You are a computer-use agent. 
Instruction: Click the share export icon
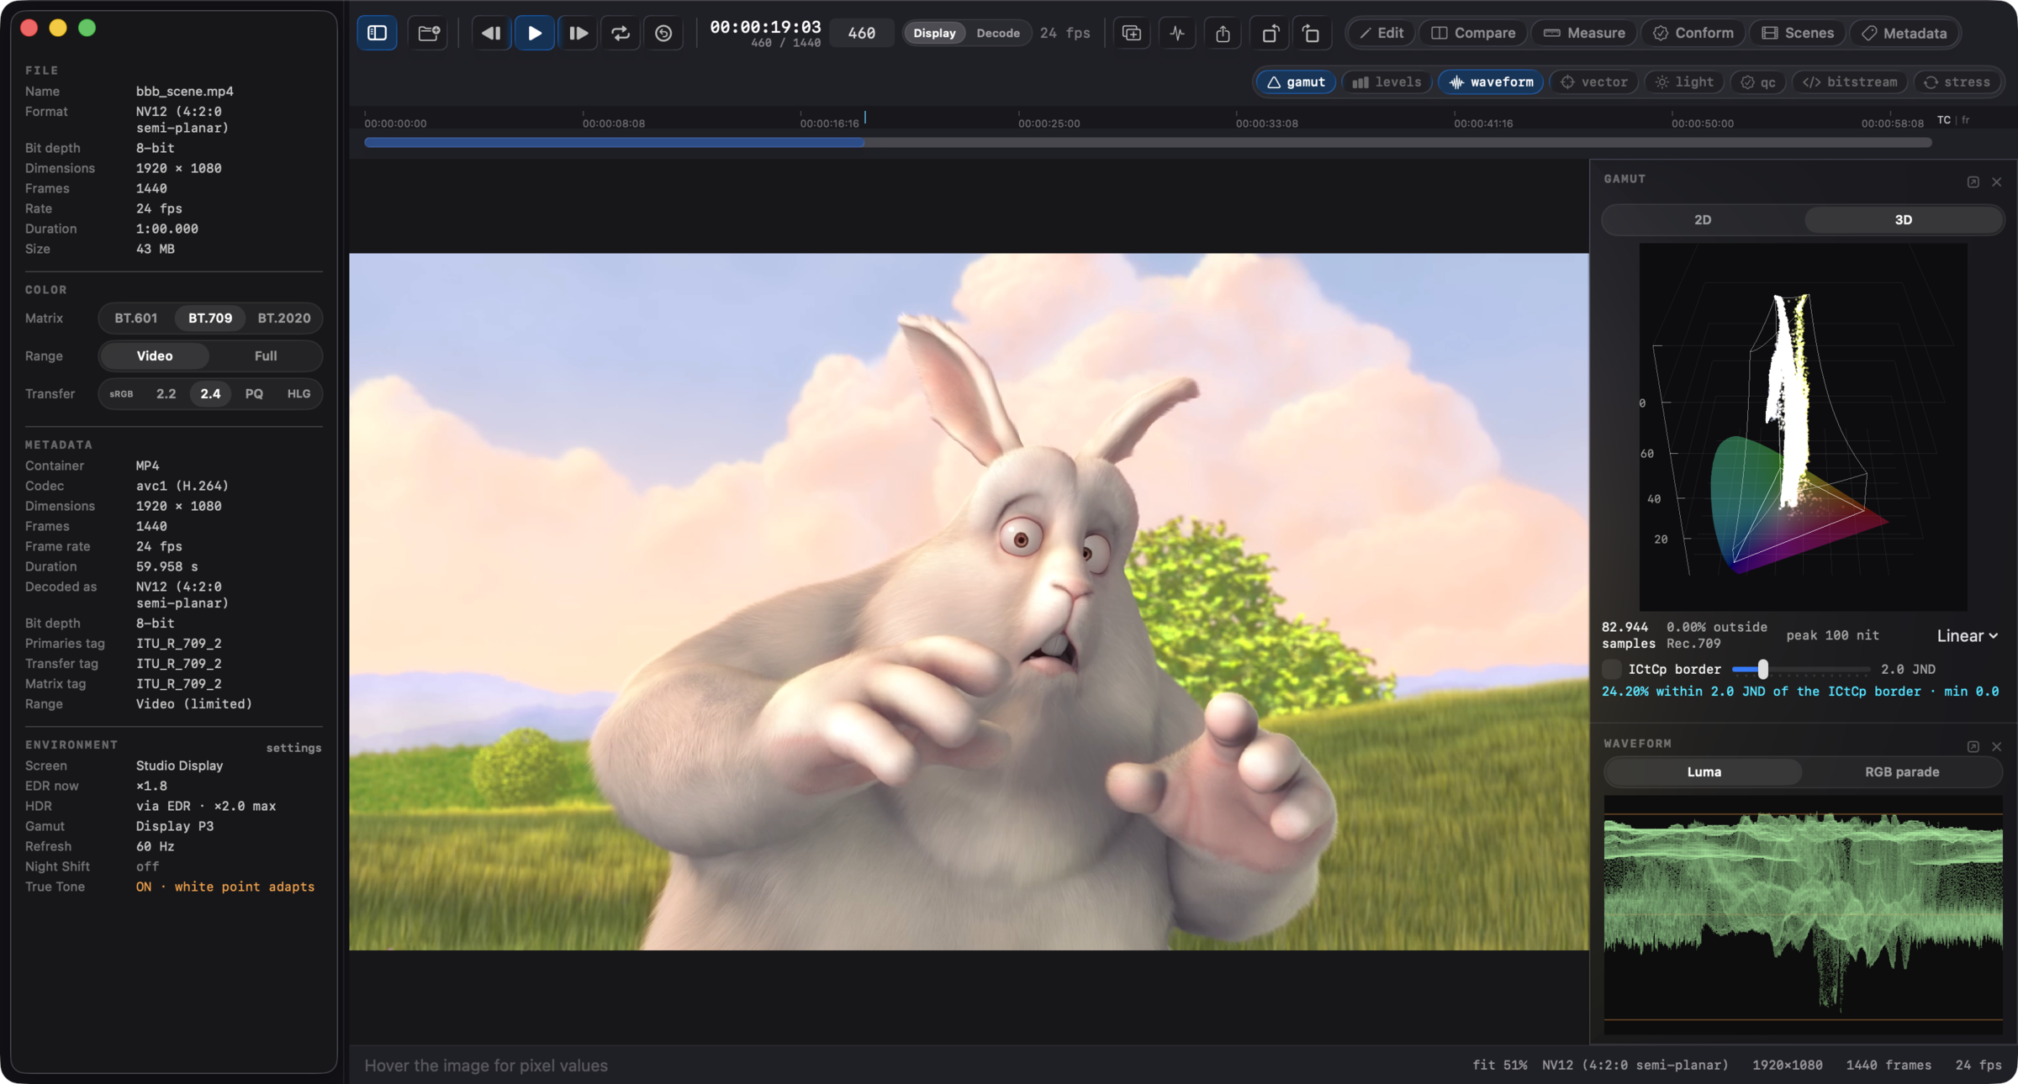pos(1223,33)
